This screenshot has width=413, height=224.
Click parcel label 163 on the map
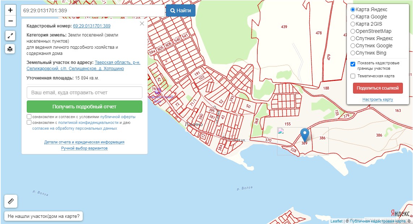(398, 111)
